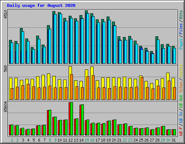Select day 4 on the x-axis
The height and width of the screenshot is (144, 185).
pyautogui.click(x=28, y=140)
